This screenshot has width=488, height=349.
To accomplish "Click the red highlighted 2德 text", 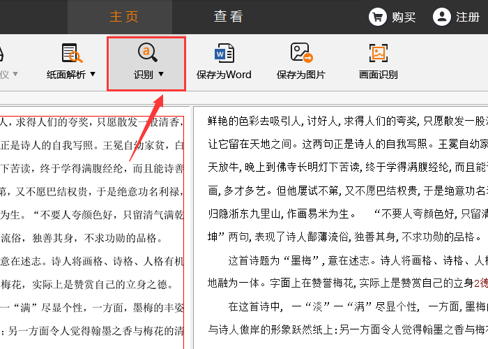I will 481,283.
